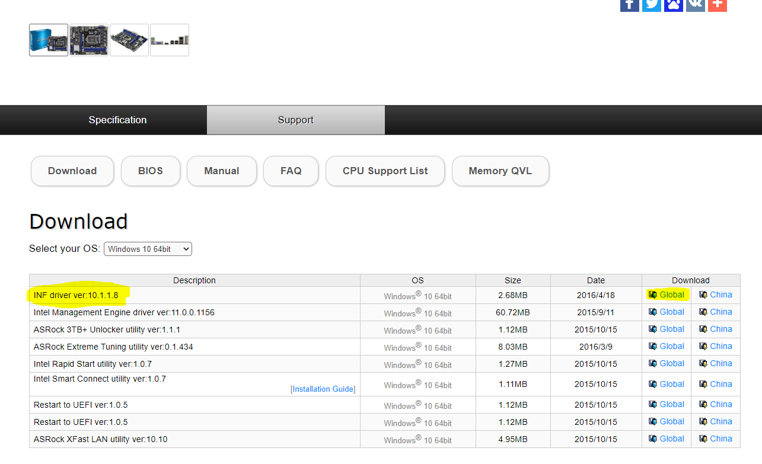Click the Description column header
This screenshot has width=762, height=464.
coord(195,280)
